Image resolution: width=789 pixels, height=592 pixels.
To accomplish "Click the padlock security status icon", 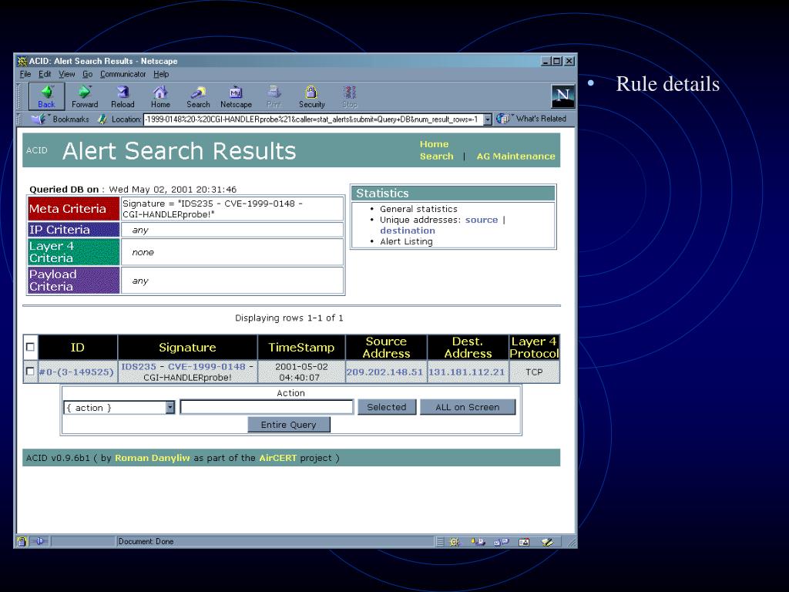I will (x=22, y=542).
